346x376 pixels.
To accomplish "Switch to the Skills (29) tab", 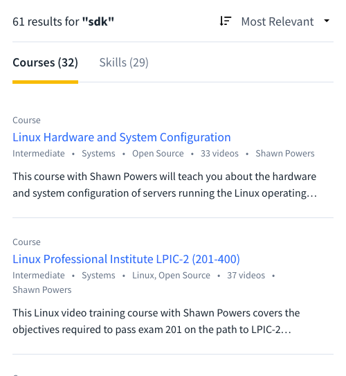I will point(124,62).
